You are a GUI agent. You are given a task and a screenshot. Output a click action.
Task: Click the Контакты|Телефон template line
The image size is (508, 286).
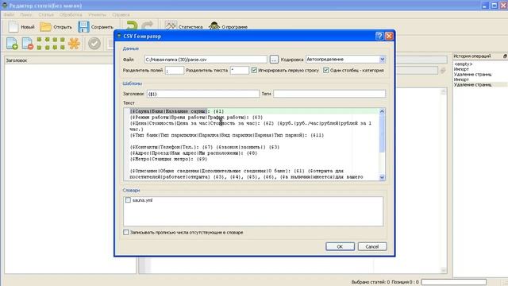coord(204,147)
